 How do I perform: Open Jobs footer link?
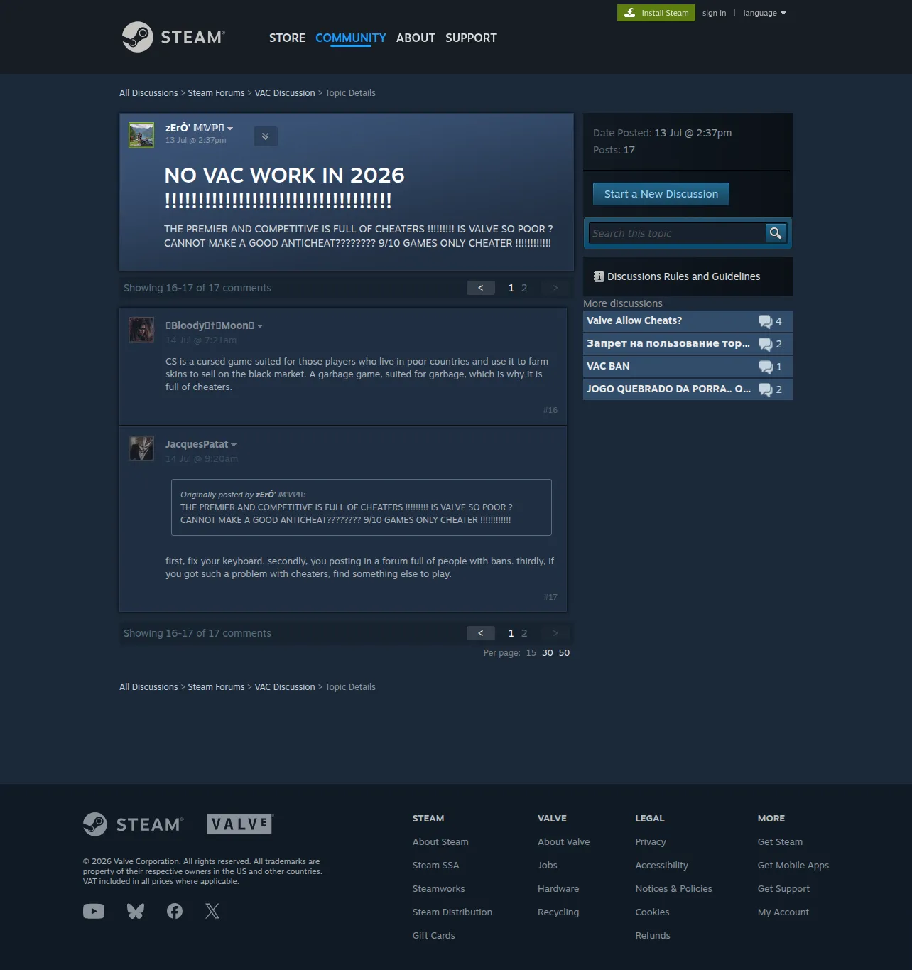click(x=547, y=866)
